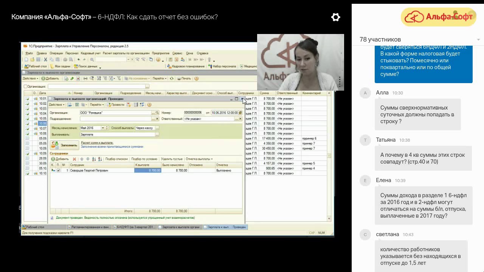
Task: Click Добавить in employees toolbar
Action: tap(60, 159)
